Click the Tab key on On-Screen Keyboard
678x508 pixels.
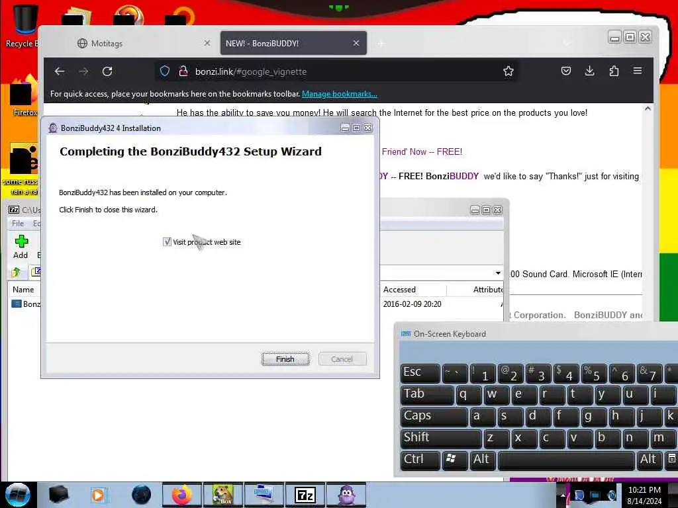pos(427,395)
